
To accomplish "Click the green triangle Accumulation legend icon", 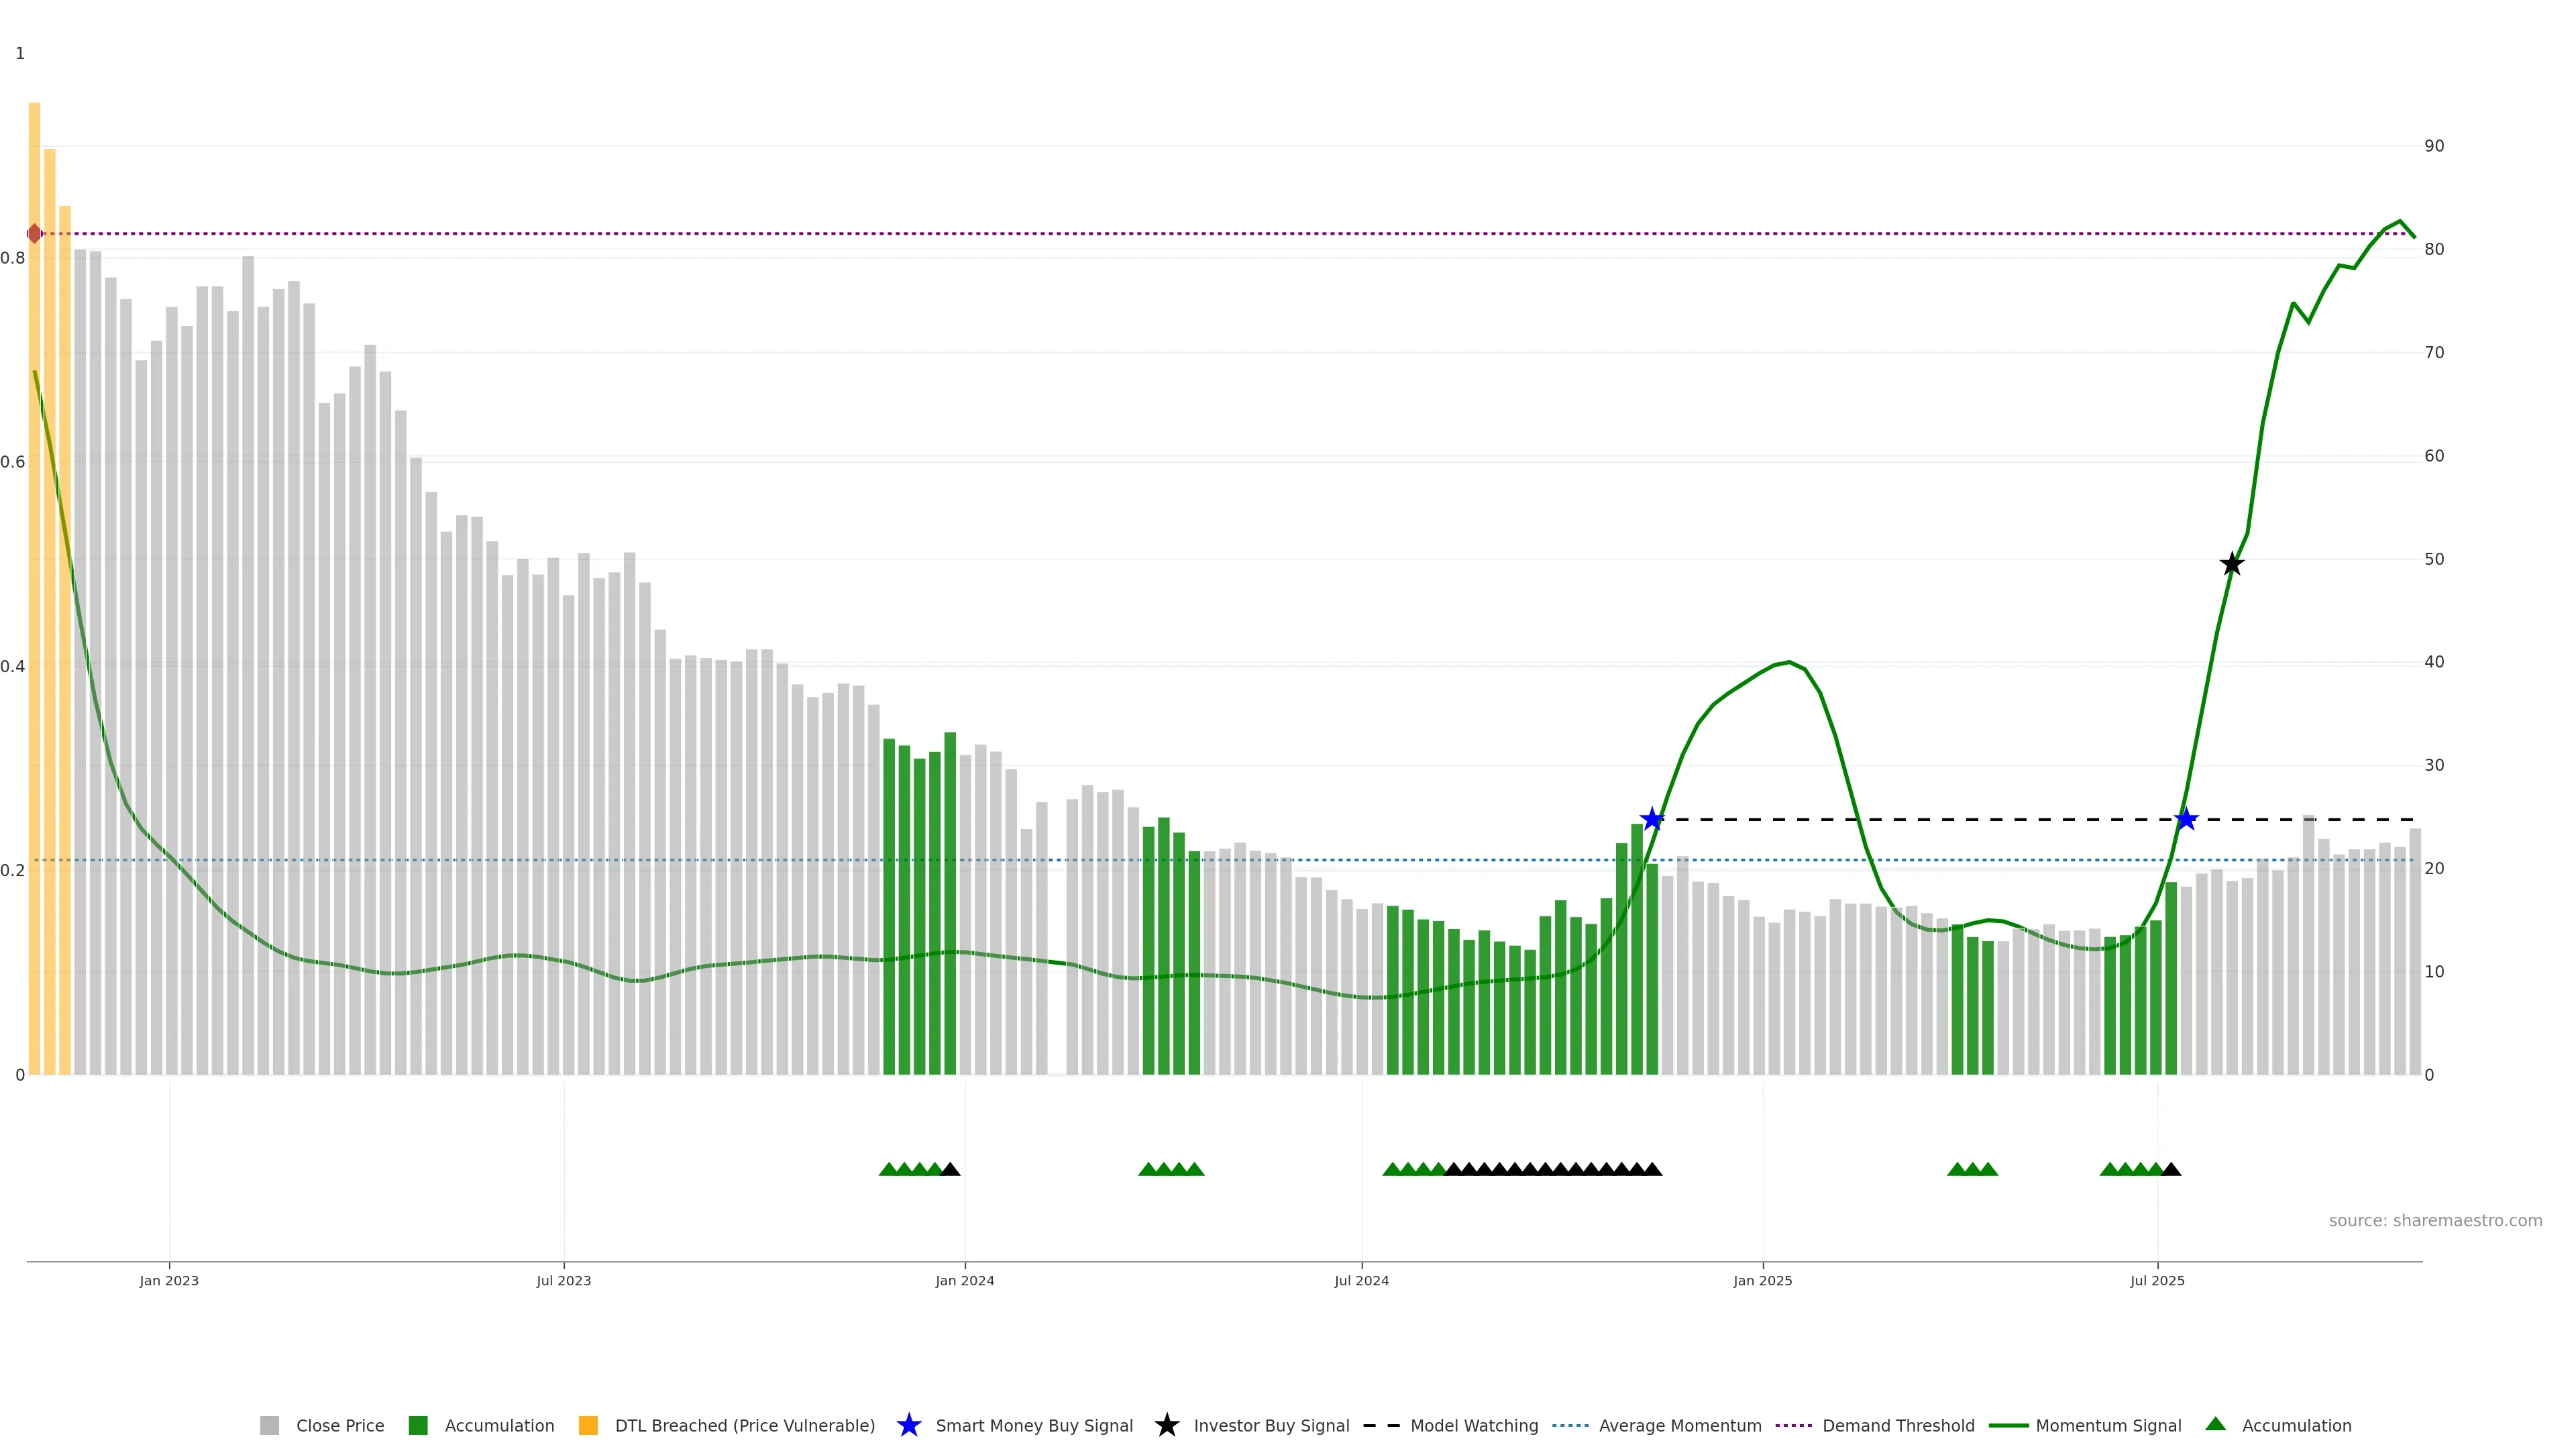I will pos(2215,1425).
